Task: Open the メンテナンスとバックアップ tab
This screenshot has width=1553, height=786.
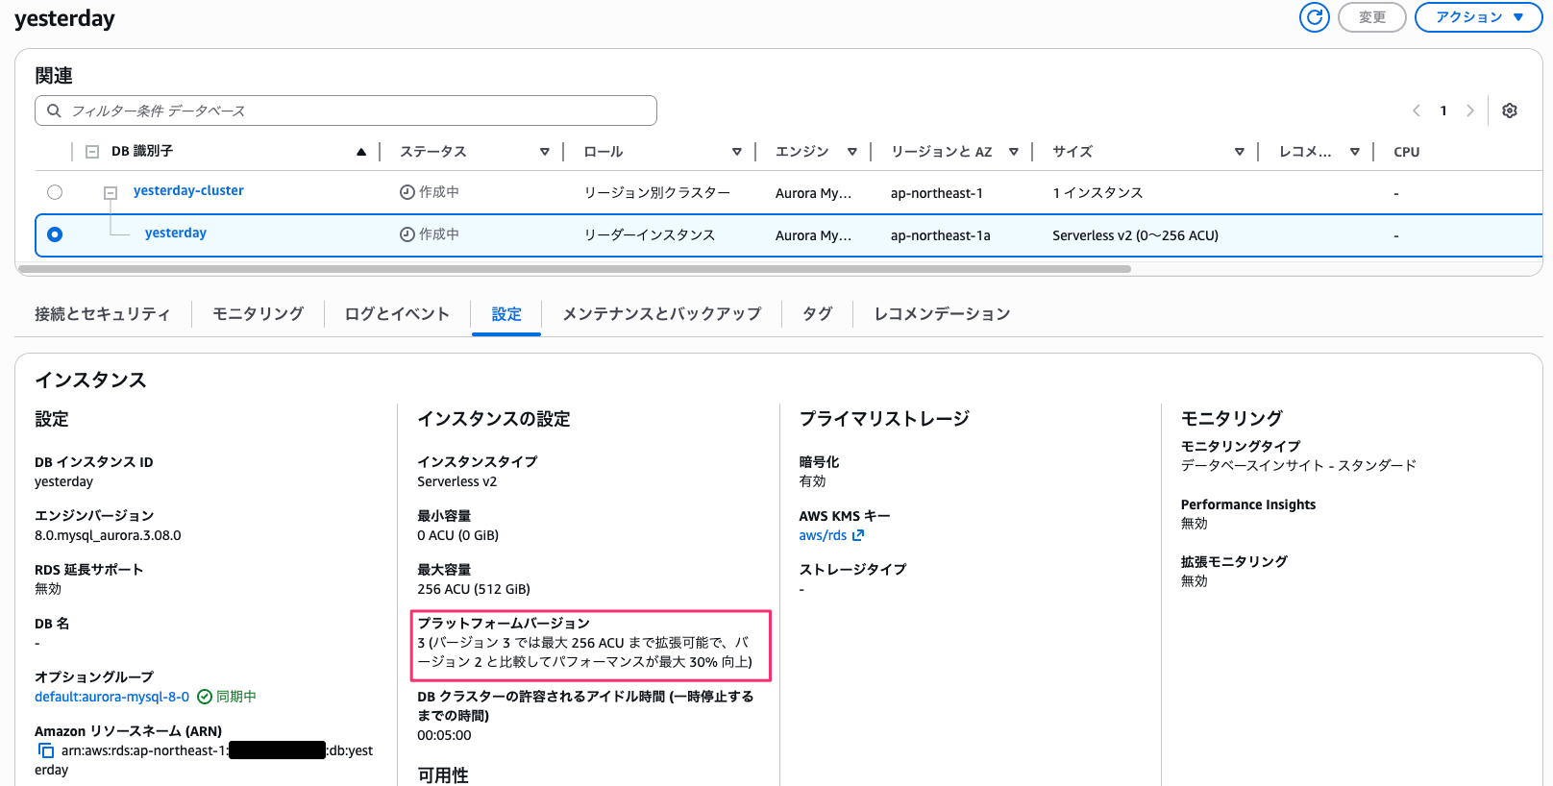Action: [x=661, y=314]
